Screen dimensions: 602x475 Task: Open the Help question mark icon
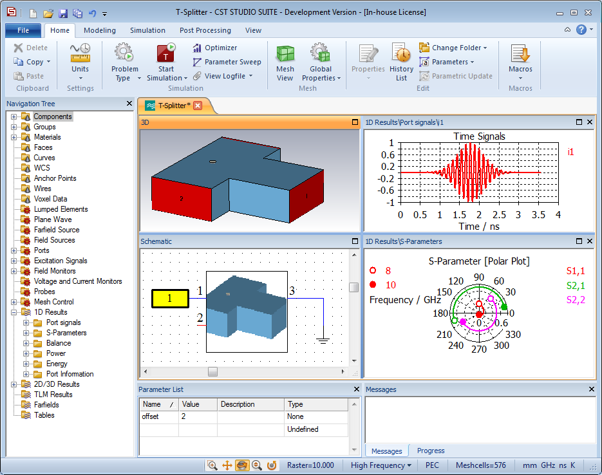click(581, 30)
